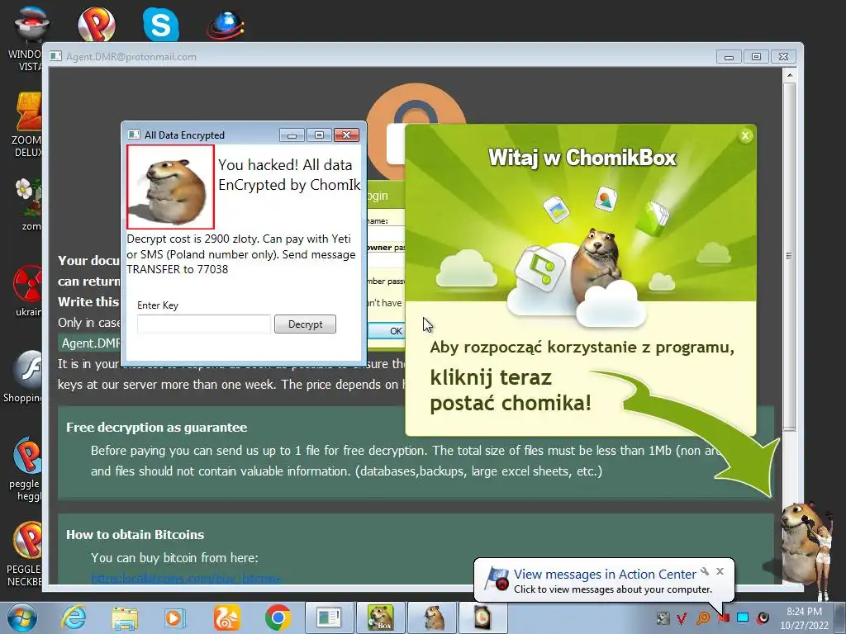Click into the Enter Key field
The width and height of the screenshot is (846, 634).
pos(204,324)
